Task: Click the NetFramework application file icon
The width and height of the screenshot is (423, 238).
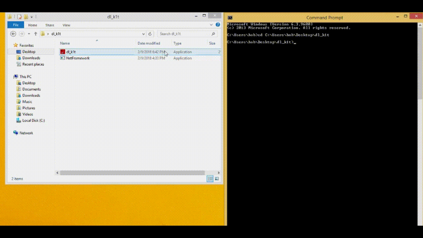Action: 63,58
